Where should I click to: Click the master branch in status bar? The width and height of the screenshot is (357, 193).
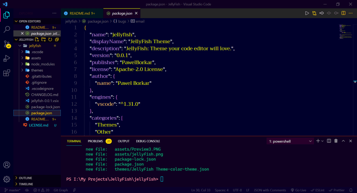[x=12, y=190]
